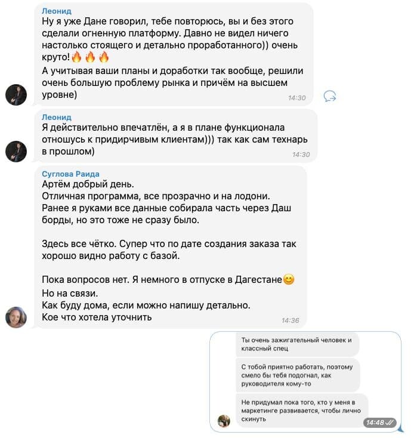The height and width of the screenshot is (438, 414).
Task: Click the smiling emoji after 'Дагестане'
Action: point(289,279)
